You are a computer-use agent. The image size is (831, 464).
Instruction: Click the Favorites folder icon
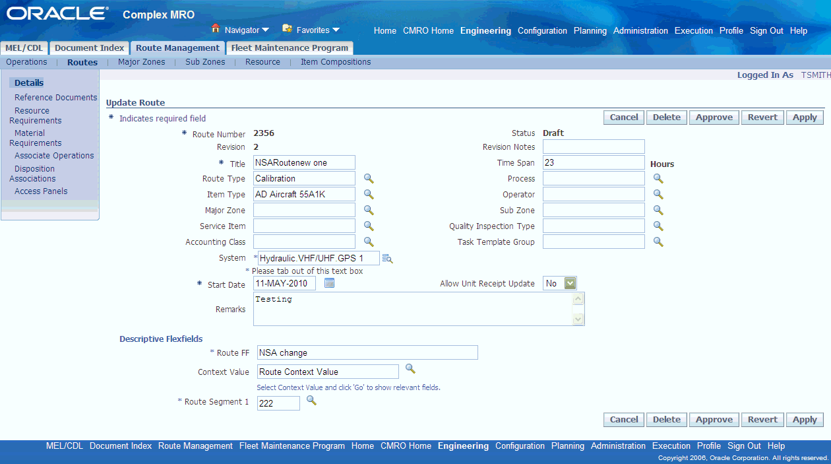click(288, 29)
